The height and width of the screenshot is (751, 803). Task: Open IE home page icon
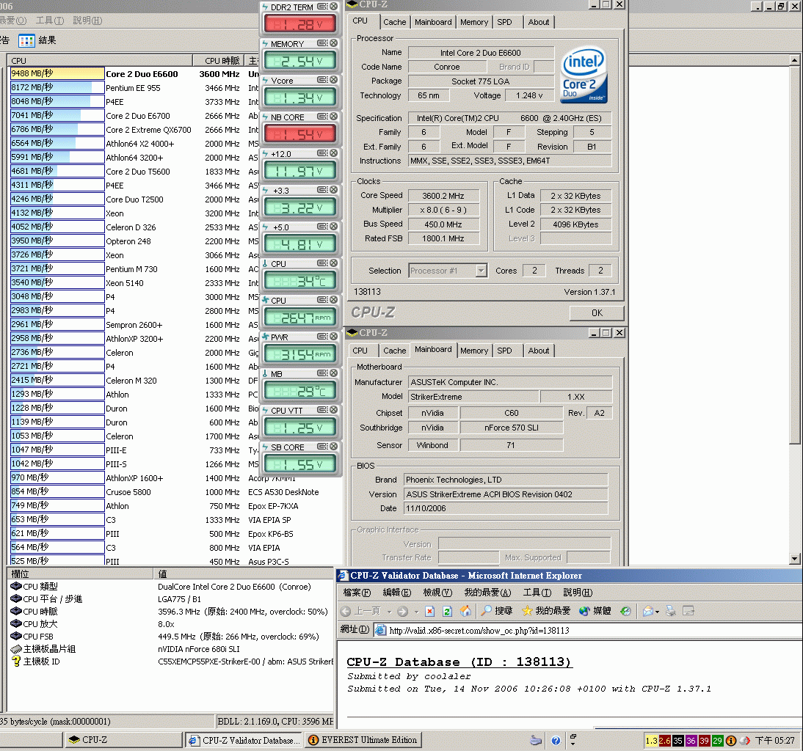tap(465, 611)
